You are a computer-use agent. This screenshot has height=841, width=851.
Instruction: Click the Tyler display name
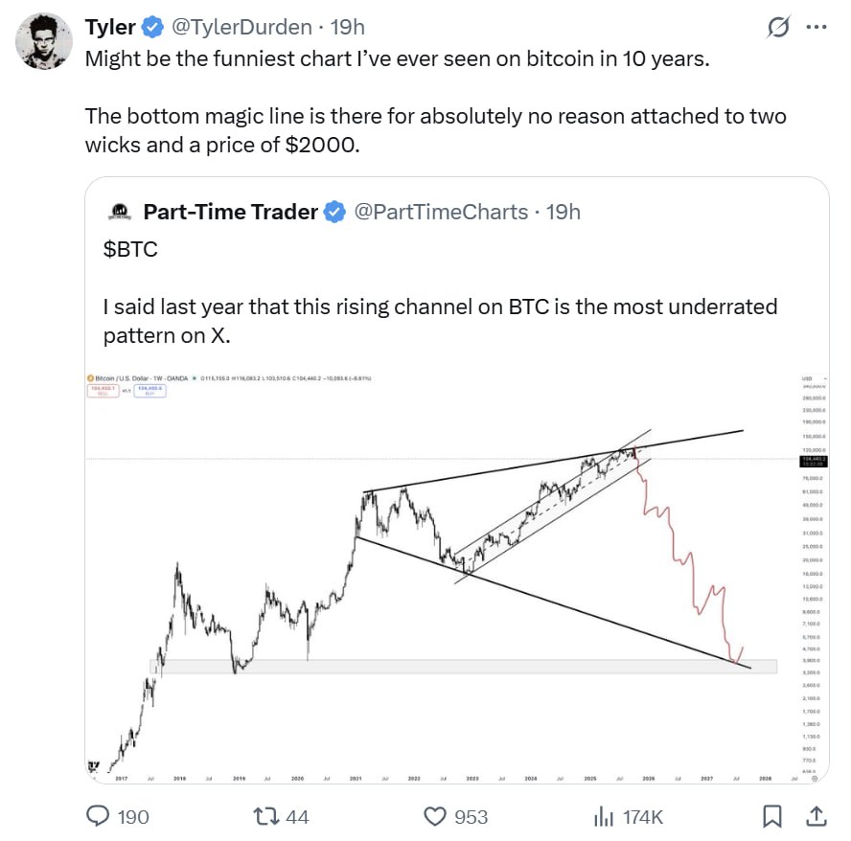tap(110, 27)
